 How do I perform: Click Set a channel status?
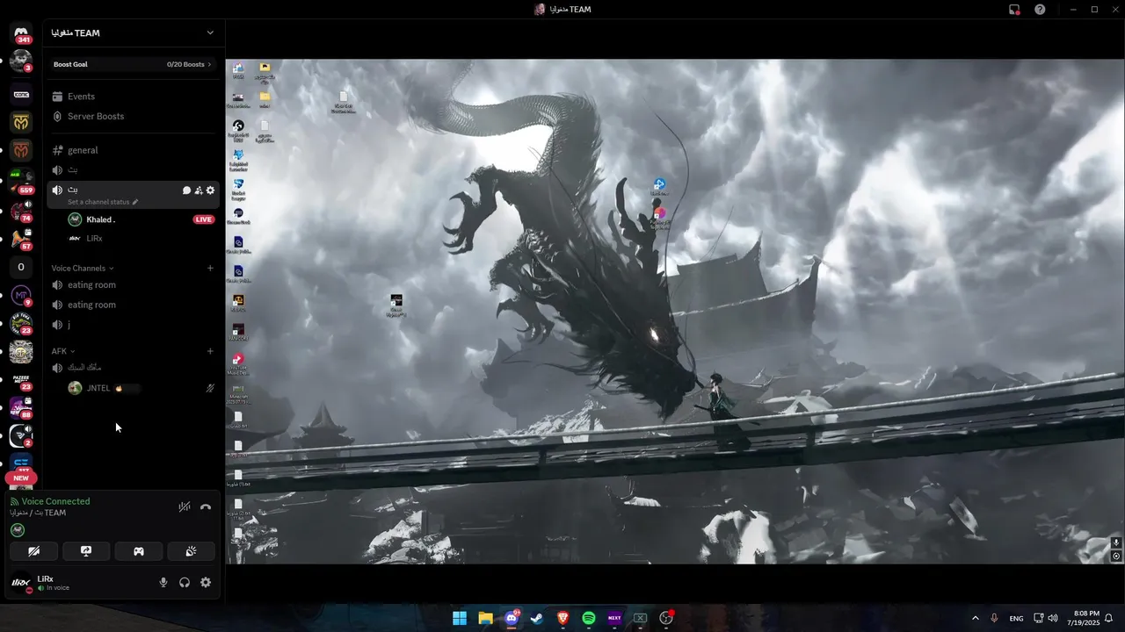103,202
